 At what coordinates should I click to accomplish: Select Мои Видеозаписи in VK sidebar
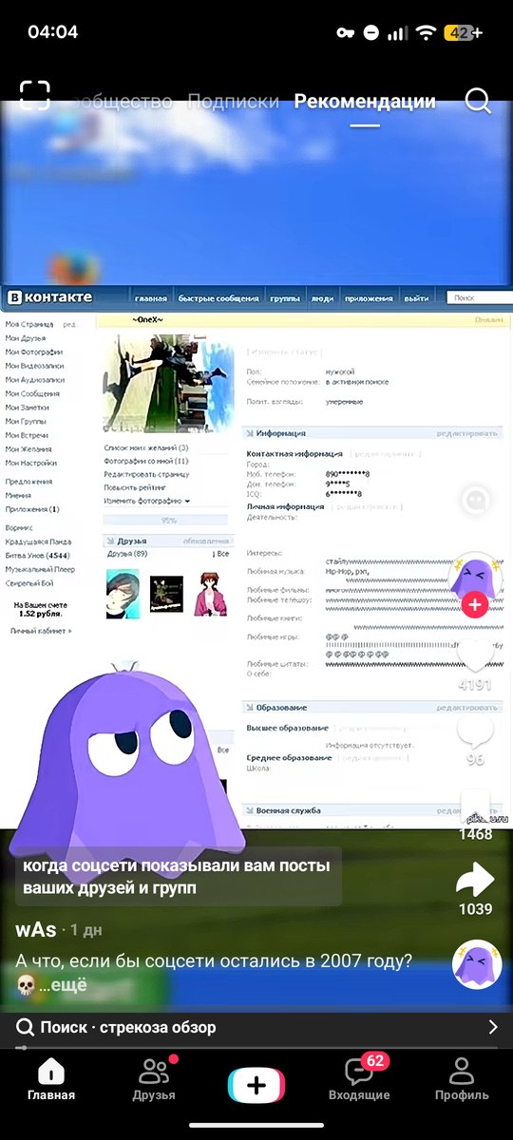coord(34,365)
